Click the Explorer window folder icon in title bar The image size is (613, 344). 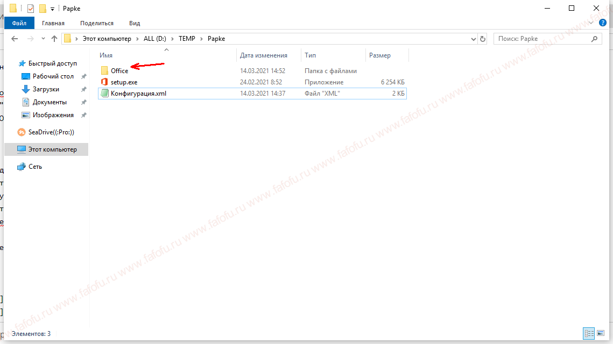click(13, 8)
